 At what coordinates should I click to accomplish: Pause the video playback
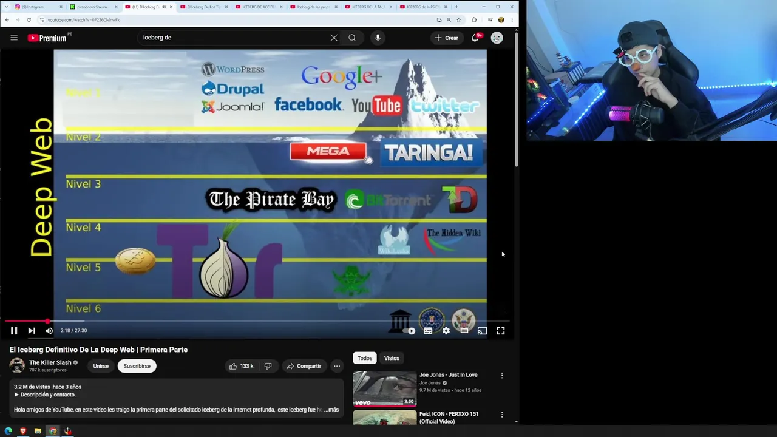click(x=14, y=331)
